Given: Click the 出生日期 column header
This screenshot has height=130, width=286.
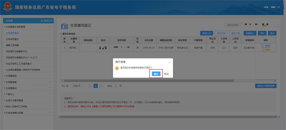Looking at the screenshot, I should coord(149,40).
